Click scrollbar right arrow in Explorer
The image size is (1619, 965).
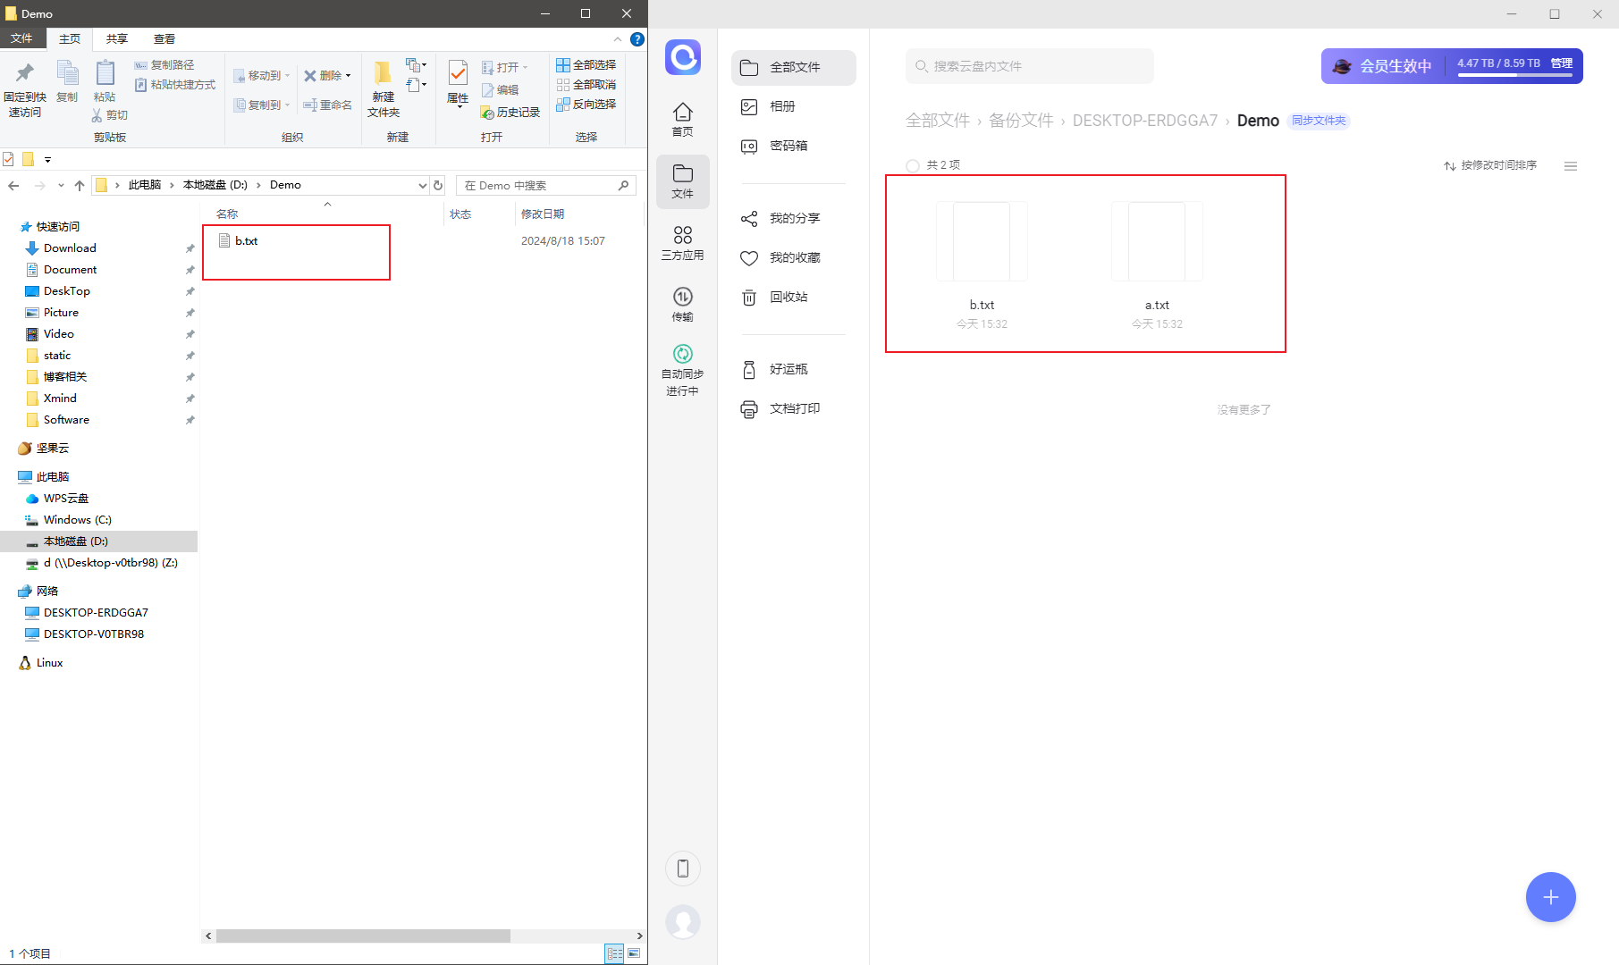[639, 936]
